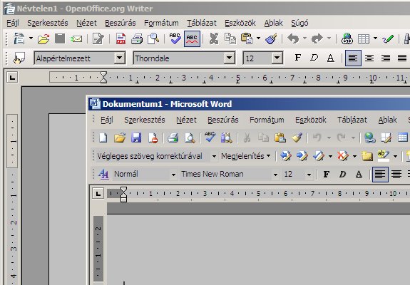Open Word's Times New Roman font dropdown arrow

(x=275, y=175)
